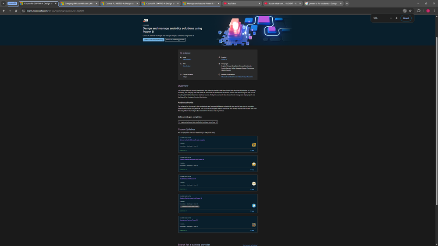Decrease zoom with the minus button
438x246 pixels.
click(x=391, y=18)
